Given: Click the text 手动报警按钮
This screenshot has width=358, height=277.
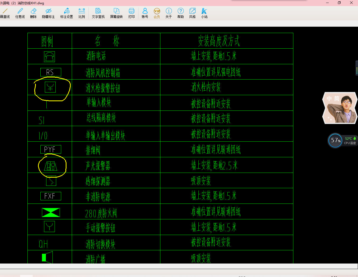Looking at the screenshot, I should pos(101,228).
